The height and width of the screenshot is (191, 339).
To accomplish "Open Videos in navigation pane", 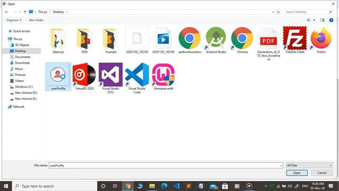I will [x=19, y=81].
